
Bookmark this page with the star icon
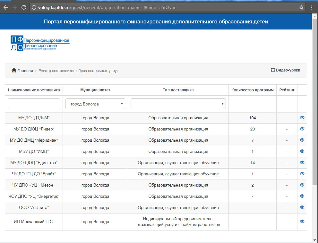[x=301, y=7]
